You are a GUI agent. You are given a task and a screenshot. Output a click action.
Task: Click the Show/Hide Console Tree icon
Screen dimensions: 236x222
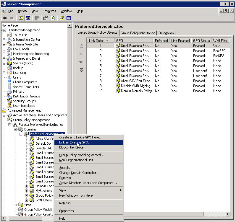pos(28,18)
